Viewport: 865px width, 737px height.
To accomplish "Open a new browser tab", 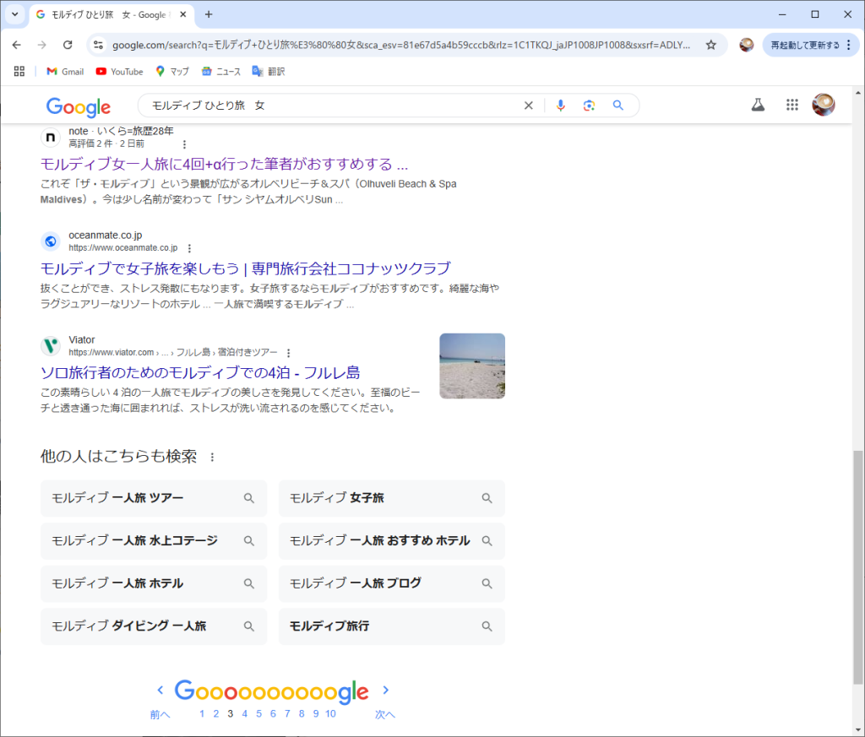I will (x=209, y=14).
